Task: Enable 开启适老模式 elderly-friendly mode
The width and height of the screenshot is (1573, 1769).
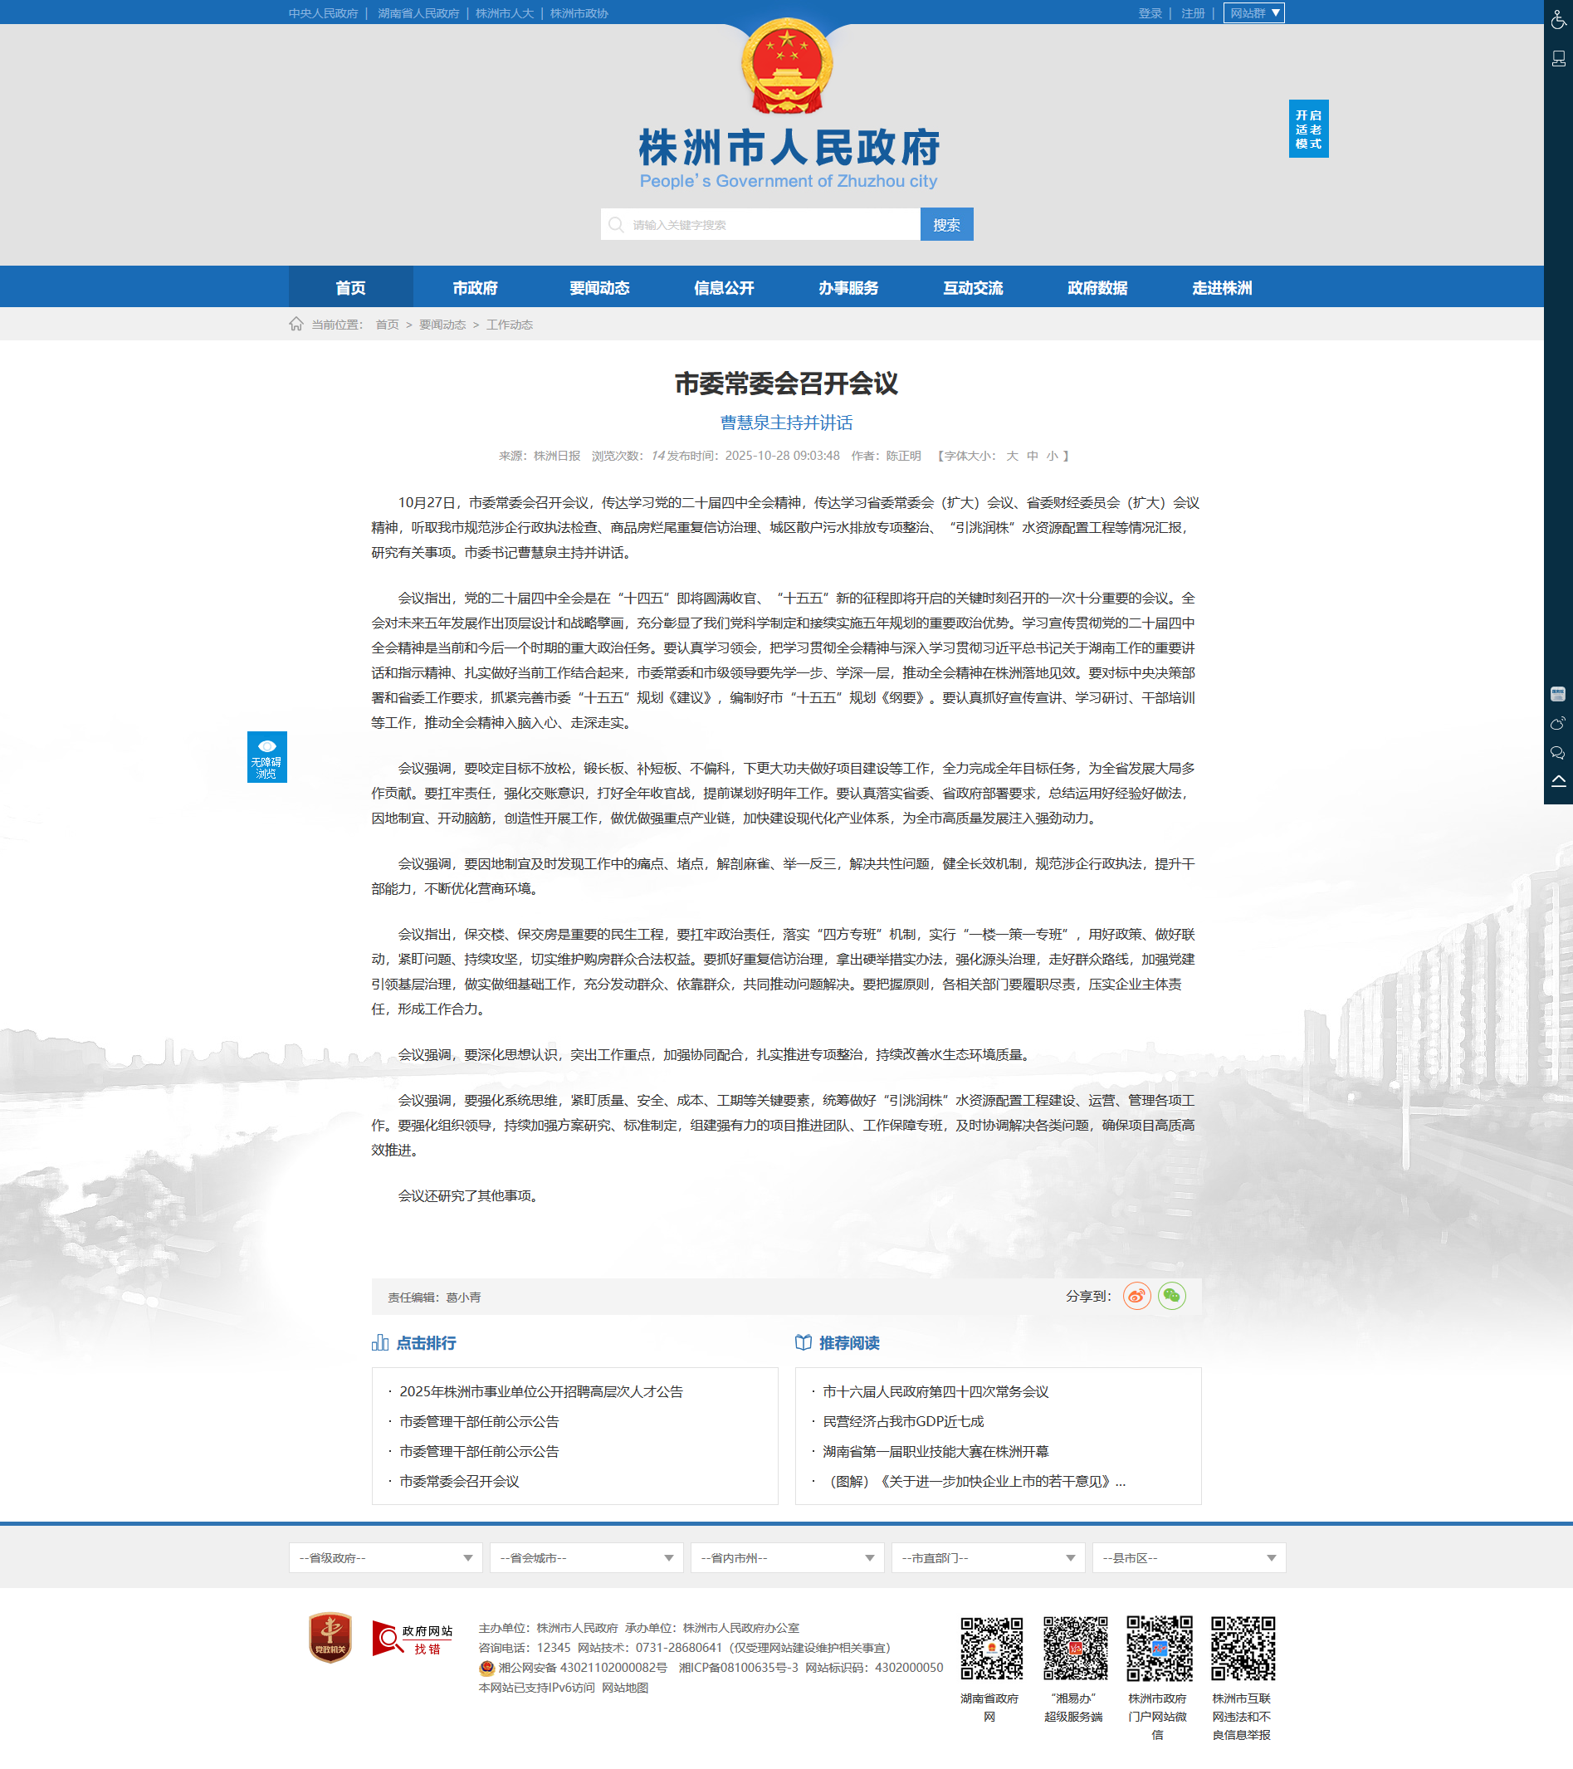Action: click(x=1307, y=129)
